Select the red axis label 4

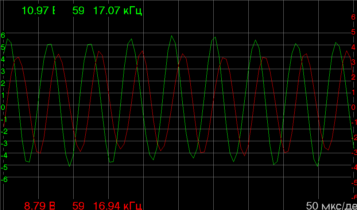click(353, 47)
